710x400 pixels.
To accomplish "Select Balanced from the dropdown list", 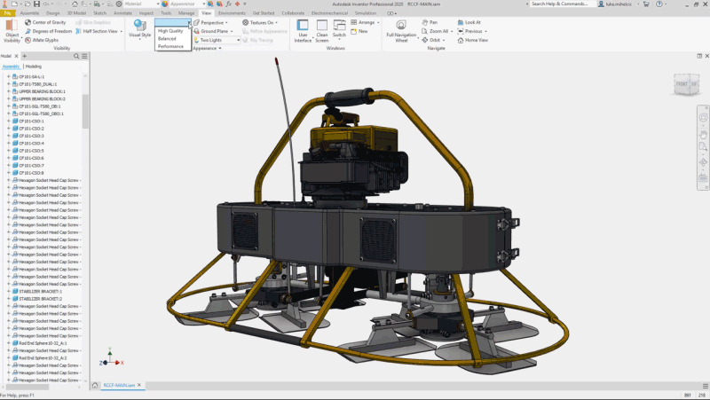I will pyautogui.click(x=167, y=38).
